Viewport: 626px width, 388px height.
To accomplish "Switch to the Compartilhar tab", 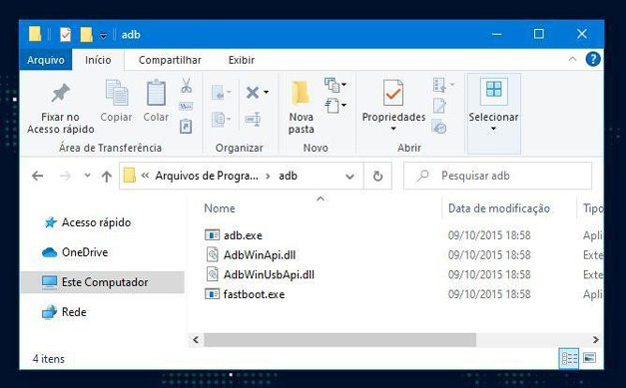I will pyautogui.click(x=170, y=60).
